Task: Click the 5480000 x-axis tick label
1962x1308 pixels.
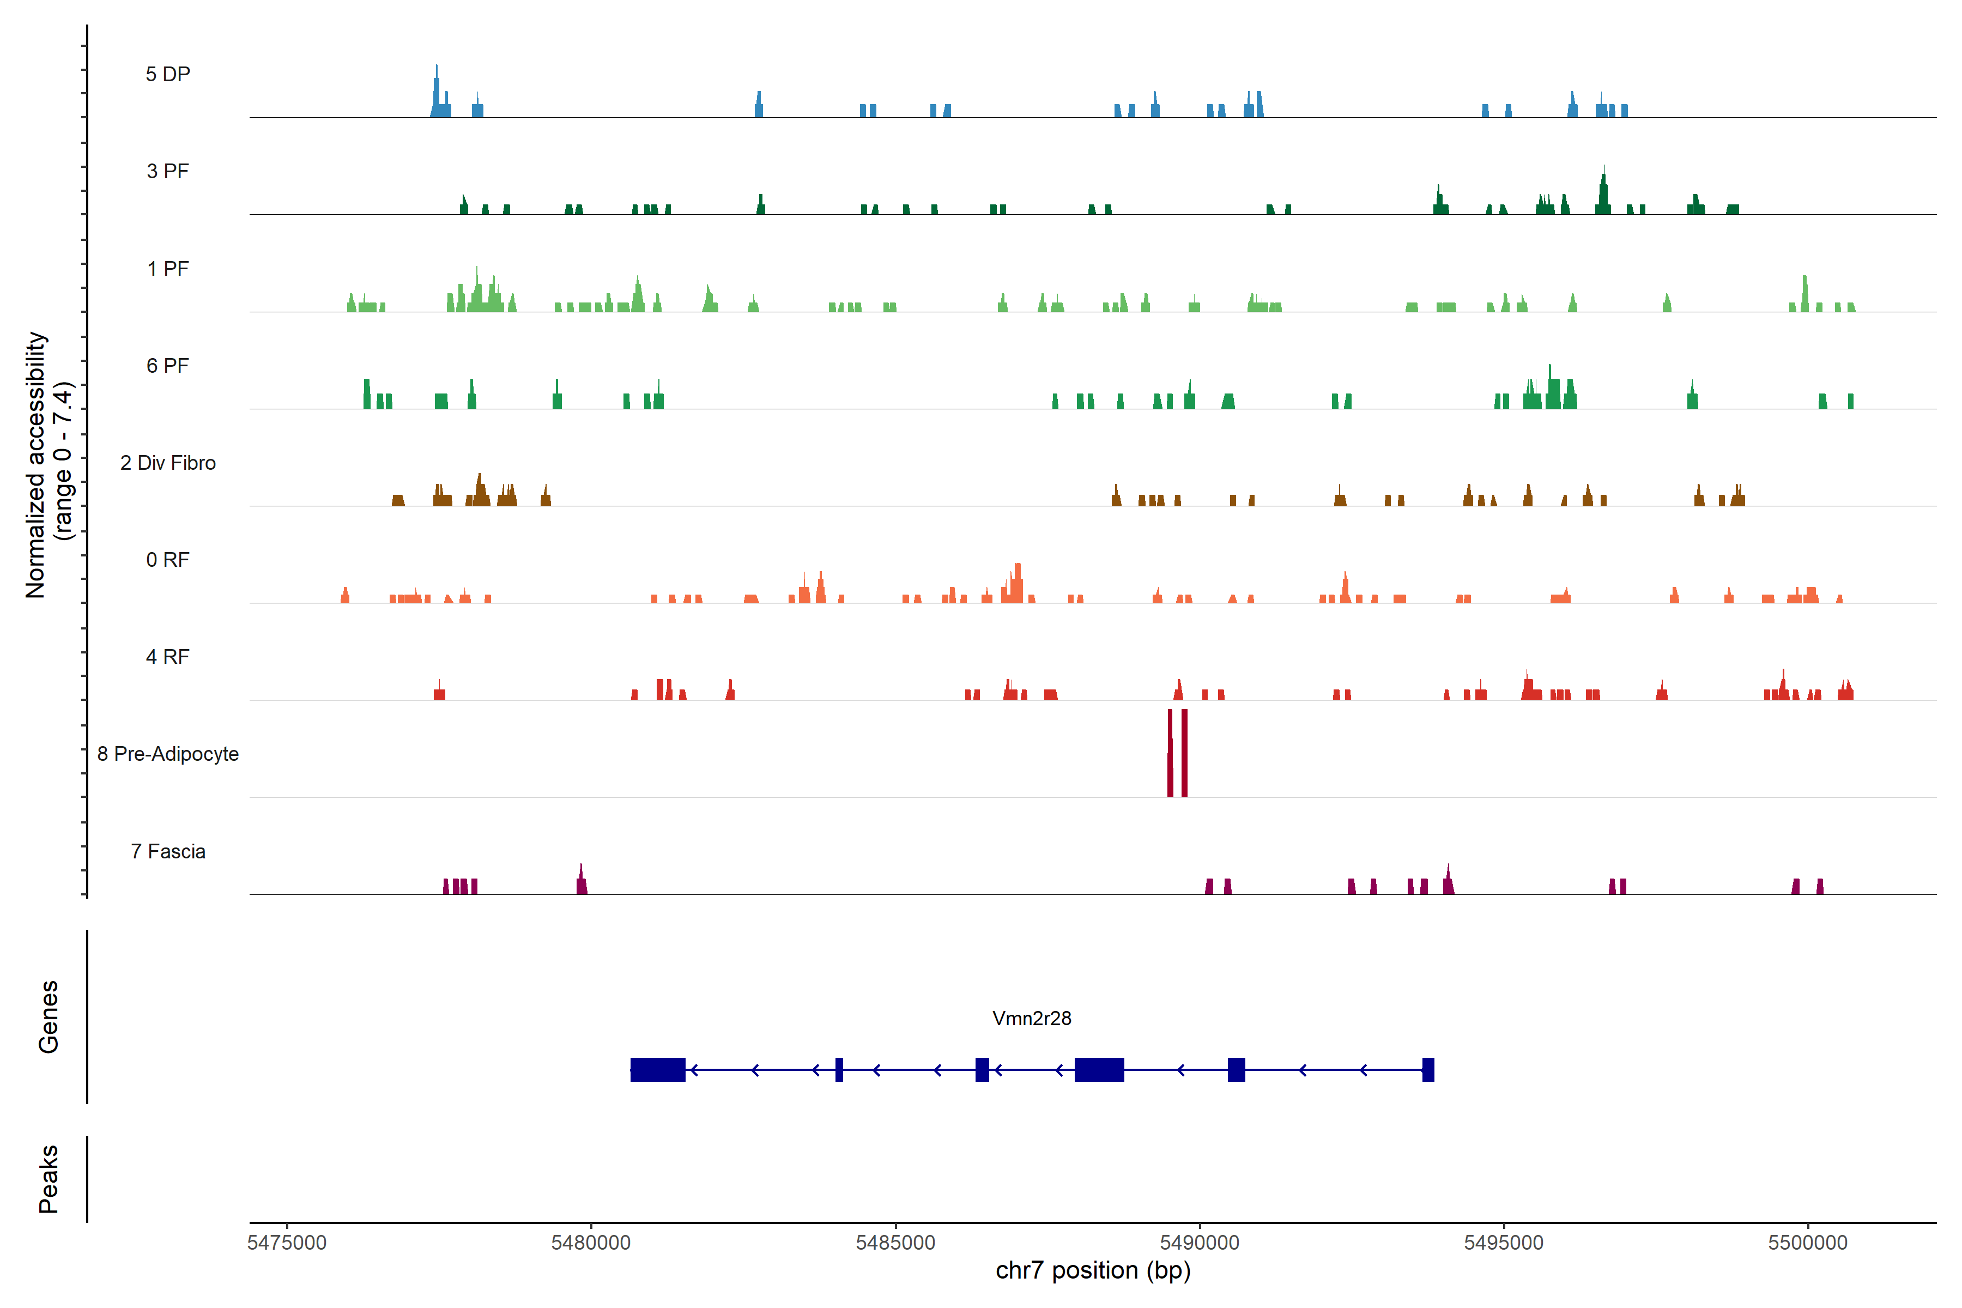Action: click(x=591, y=1242)
